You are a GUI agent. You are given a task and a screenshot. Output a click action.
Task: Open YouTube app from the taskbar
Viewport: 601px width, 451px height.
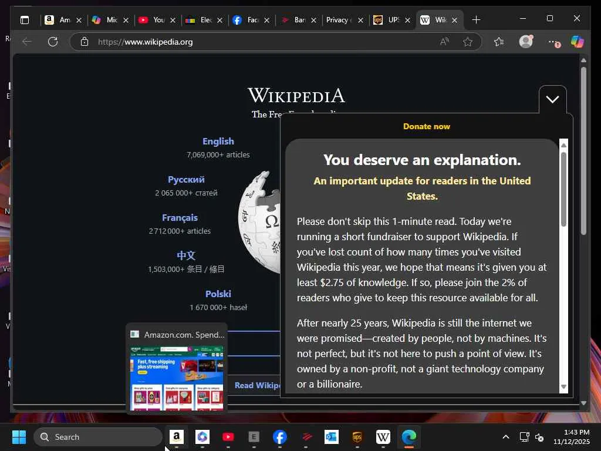[228, 437]
